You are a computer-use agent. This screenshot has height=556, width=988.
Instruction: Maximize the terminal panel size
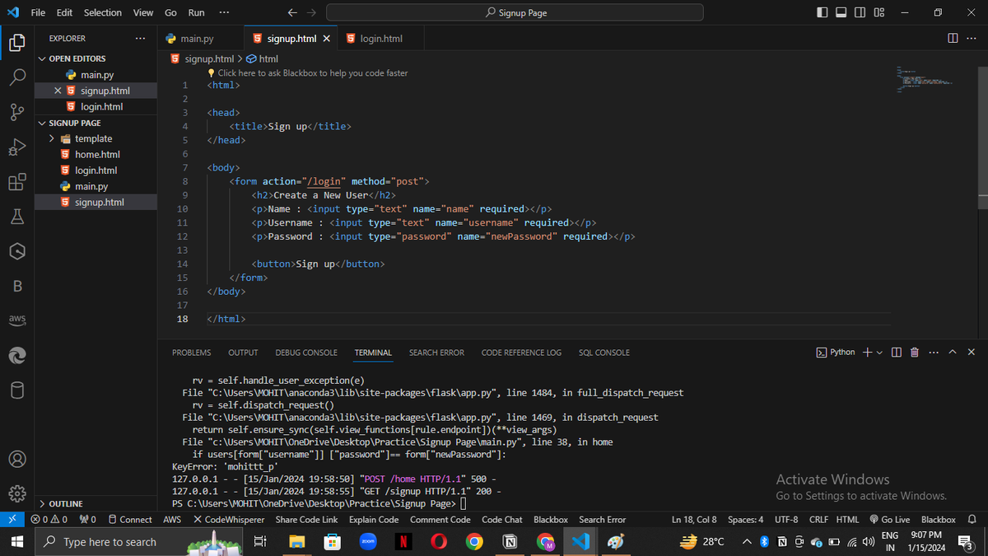[x=953, y=353]
